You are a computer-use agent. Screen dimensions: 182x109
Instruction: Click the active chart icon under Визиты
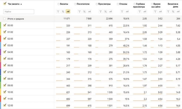(68, 11)
